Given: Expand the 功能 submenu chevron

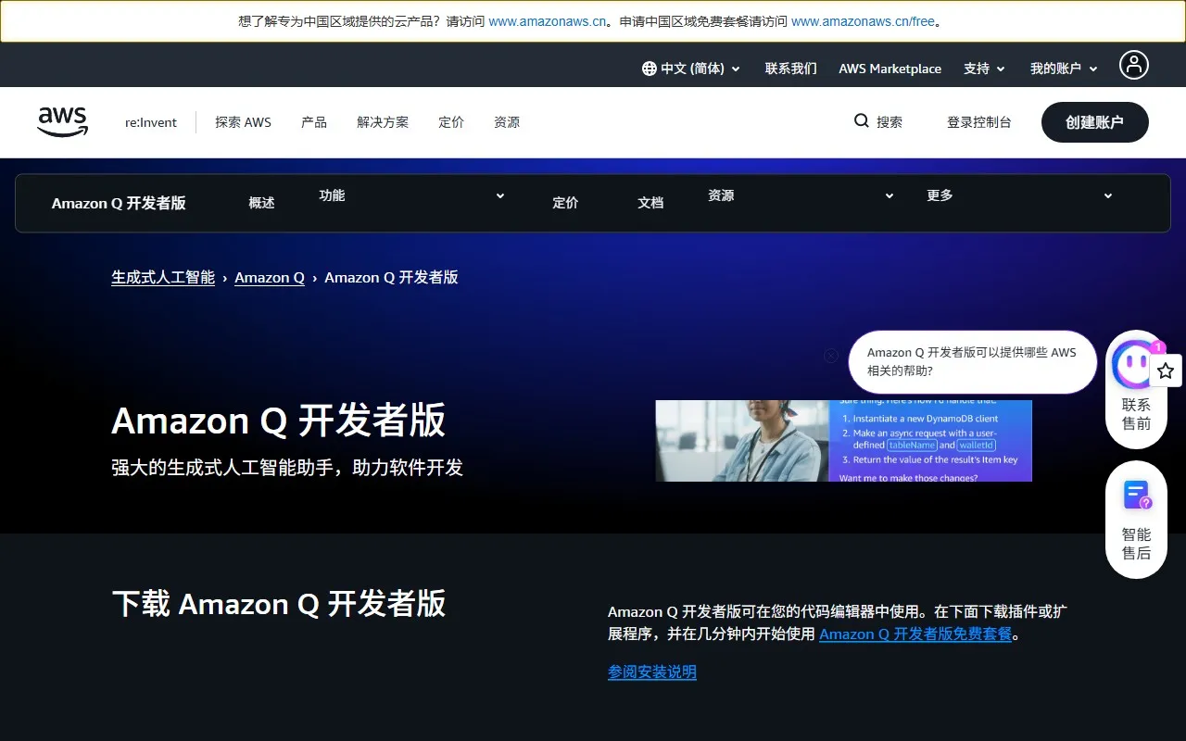Looking at the screenshot, I should (x=500, y=195).
